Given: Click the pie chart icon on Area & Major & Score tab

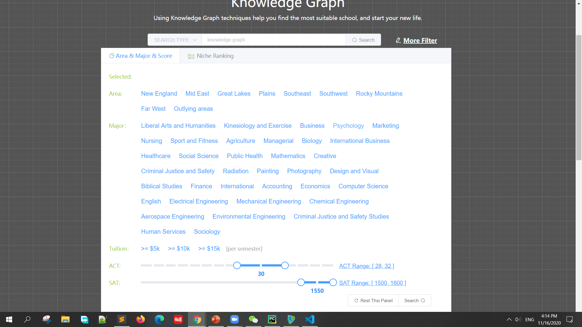Looking at the screenshot, I should [112, 56].
